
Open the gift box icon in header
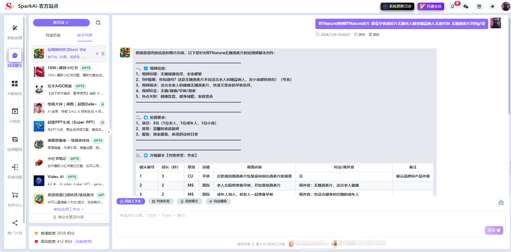tap(479, 6)
